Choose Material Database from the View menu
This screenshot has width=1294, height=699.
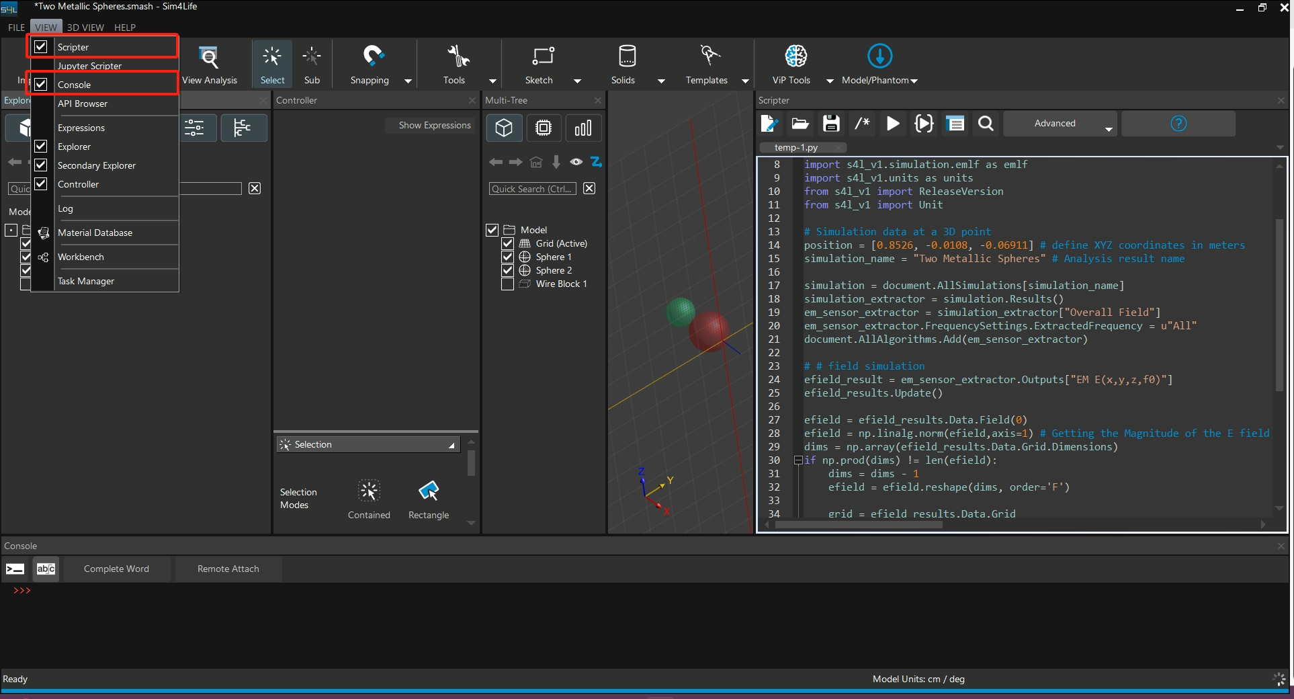[x=95, y=233]
